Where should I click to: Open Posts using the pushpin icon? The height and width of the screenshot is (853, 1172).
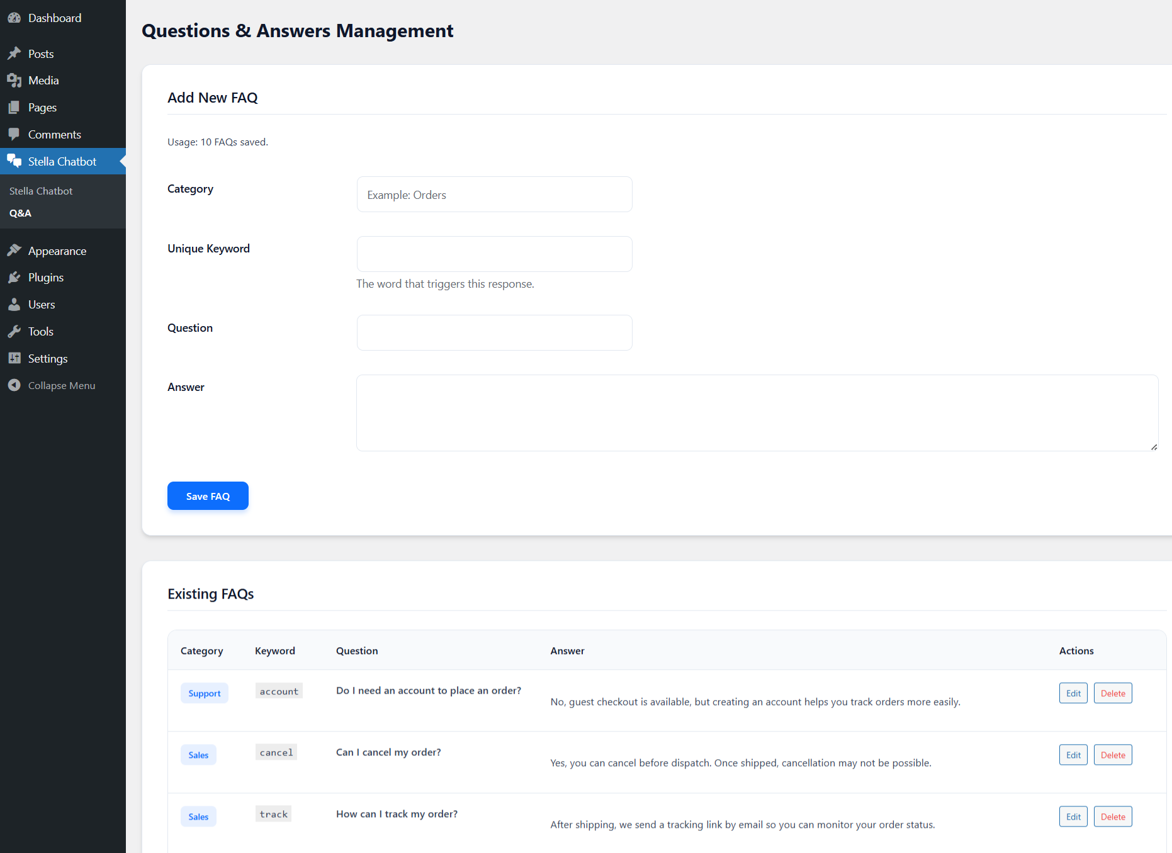(x=14, y=54)
